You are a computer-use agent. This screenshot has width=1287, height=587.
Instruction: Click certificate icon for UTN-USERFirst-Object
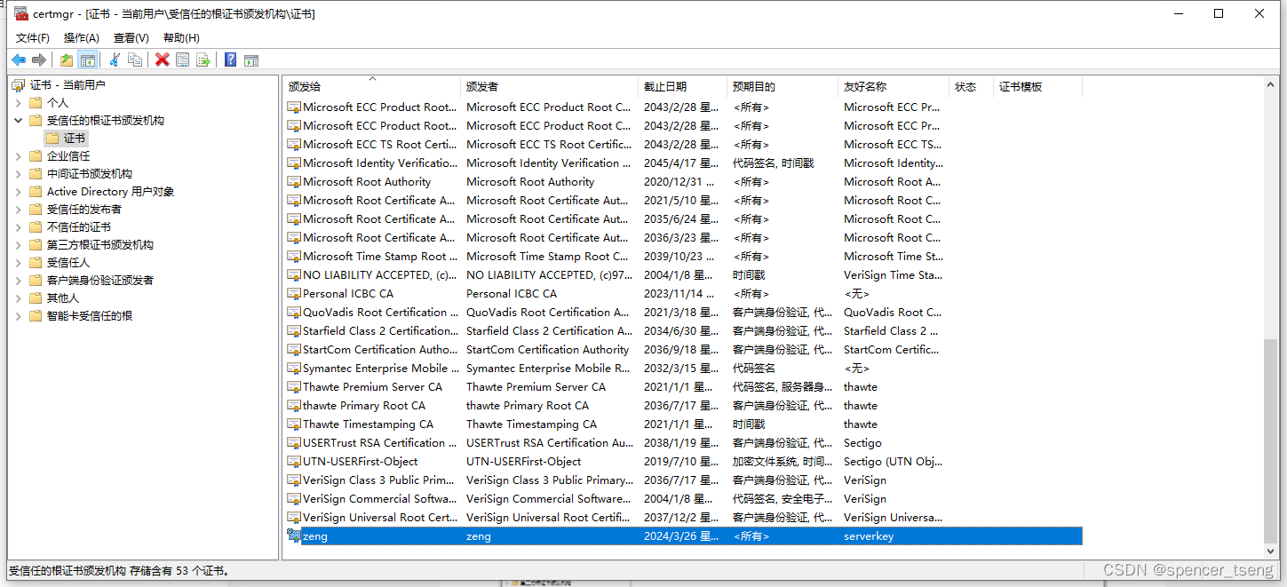pyautogui.click(x=294, y=462)
